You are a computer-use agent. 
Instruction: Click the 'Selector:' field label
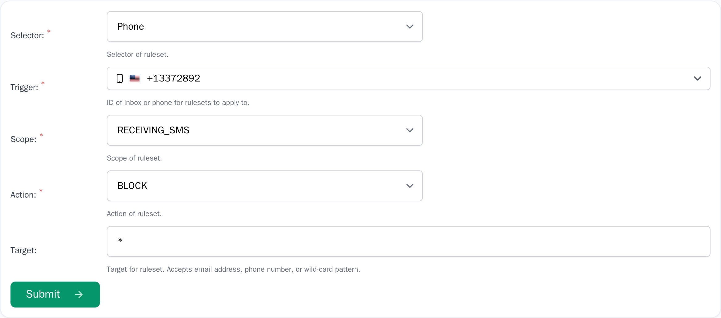click(27, 36)
